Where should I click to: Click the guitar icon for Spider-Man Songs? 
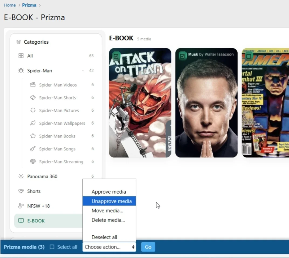click(x=33, y=149)
